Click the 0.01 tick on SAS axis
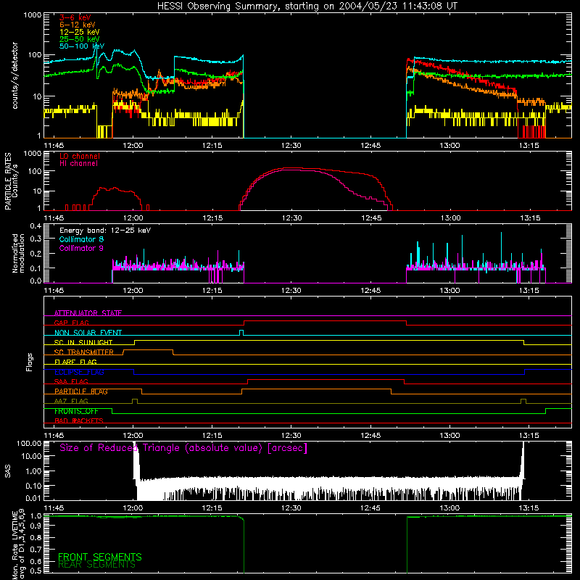 click(33, 498)
